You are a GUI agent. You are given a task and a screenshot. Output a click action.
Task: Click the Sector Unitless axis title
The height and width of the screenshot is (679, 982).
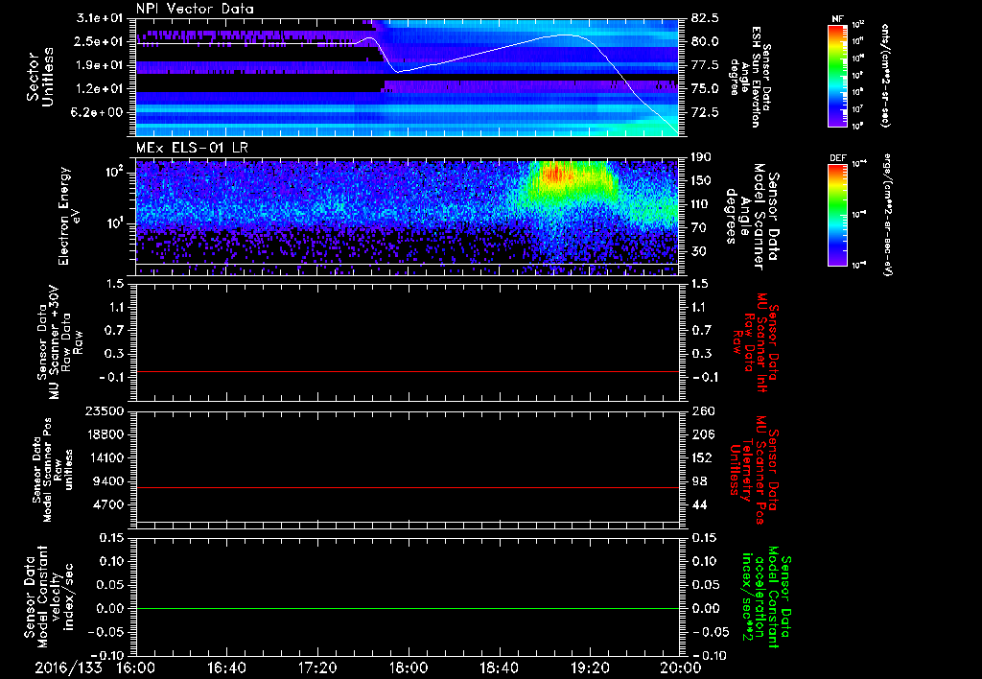[40, 77]
